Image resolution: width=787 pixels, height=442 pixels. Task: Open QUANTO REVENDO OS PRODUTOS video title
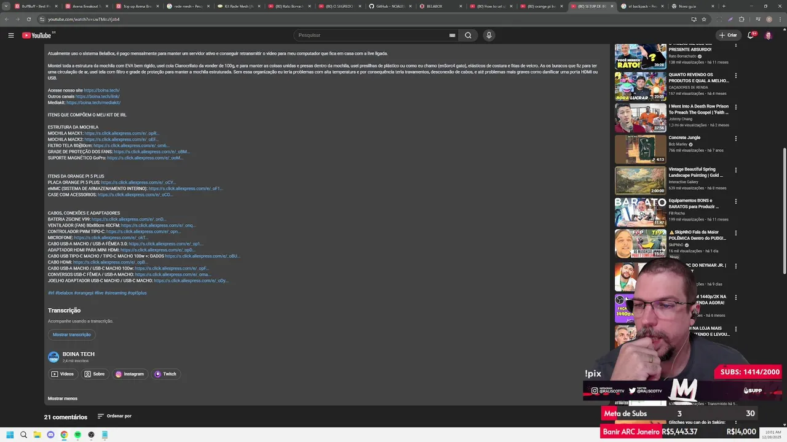coord(698,77)
